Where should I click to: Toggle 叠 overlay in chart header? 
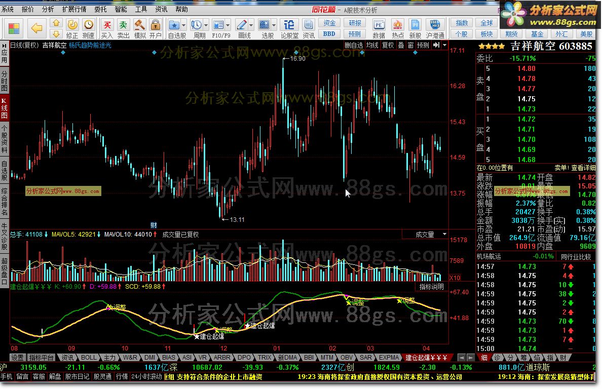[x=401, y=45]
